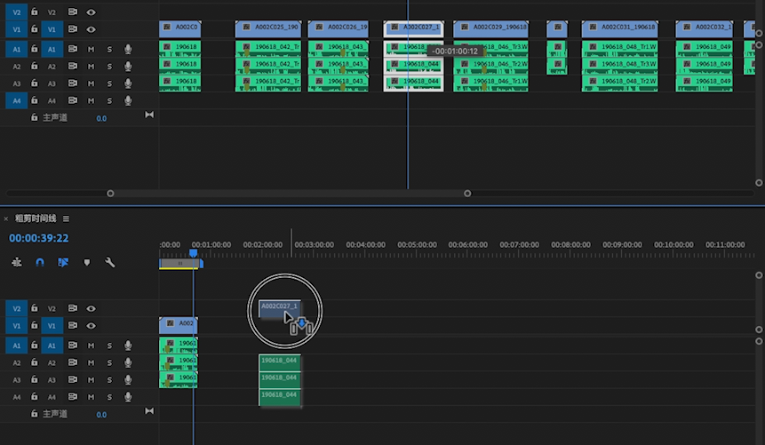Toggle lower V2 track eye visibility
Image resolution: width=765 pixels, height=445 pixels.
[91, 308]
